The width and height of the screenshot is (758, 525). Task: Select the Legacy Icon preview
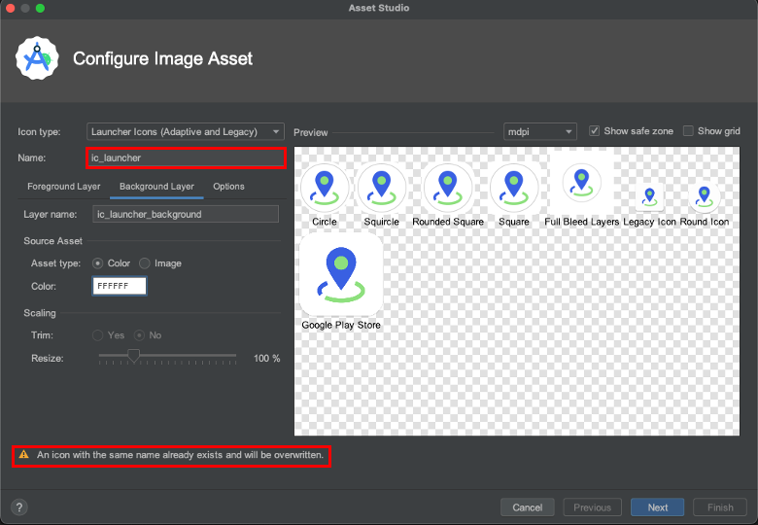[650, 196]
